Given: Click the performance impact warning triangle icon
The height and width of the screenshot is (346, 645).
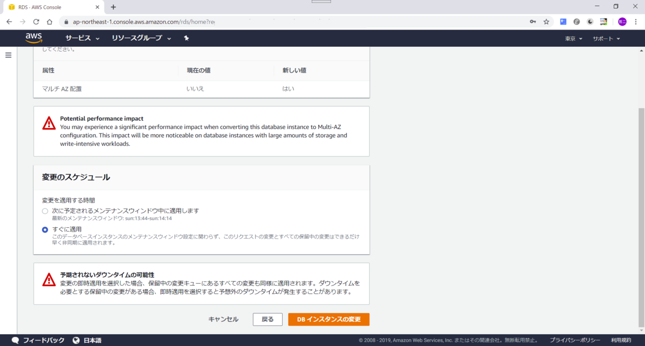Looking at the screenshot, I should [x=49, y=123].
